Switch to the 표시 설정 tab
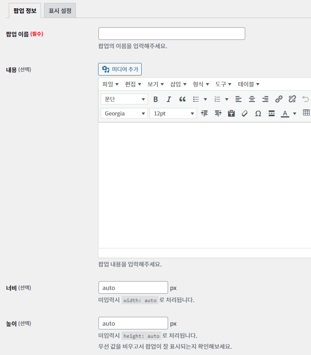This screenshot has height=355, width=311. click(x=60, y=10)
